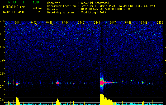Select the meteor count value 32
The image size is (166, 105).
click(x=38, y=12)
